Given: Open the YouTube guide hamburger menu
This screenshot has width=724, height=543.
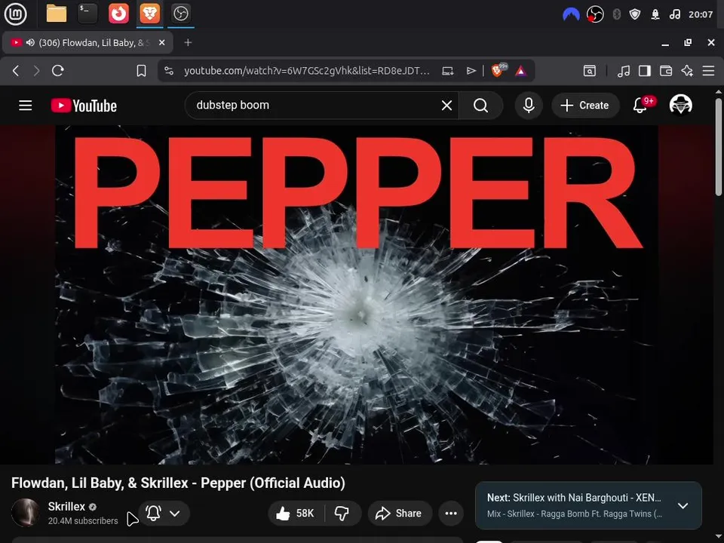Looking at the screenshot, I should coord(26,106).
